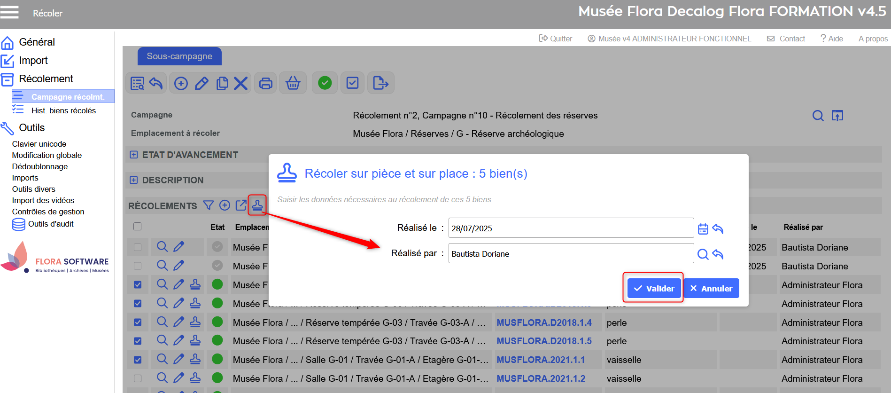Image resolution: width=891 pixels, height=393 pixels.
Task: Click the stamp icon beside RÉCOLEMENTS
Action: (x=257, y=205)
